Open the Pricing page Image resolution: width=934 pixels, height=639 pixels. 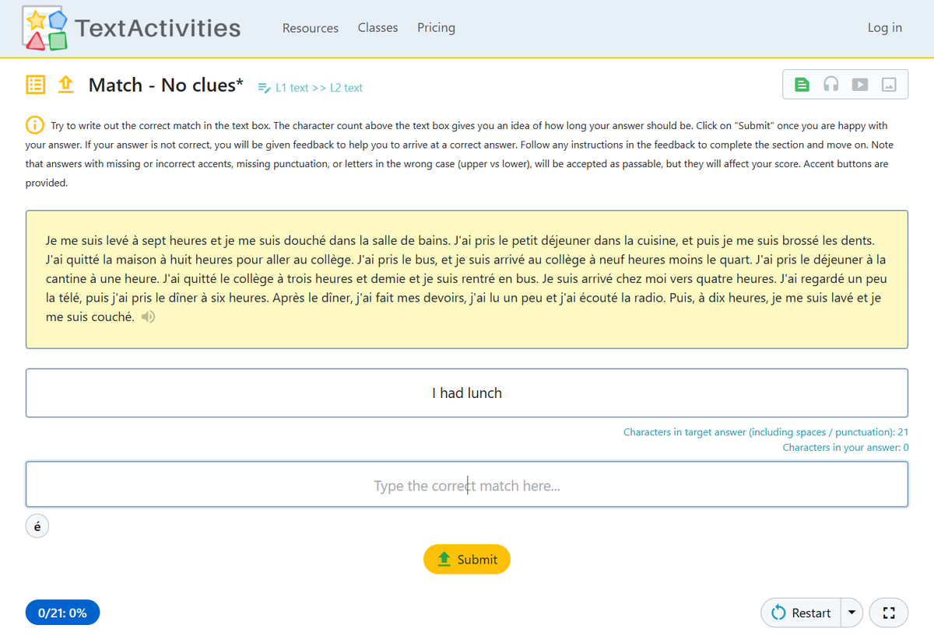[x=436, y=27]
